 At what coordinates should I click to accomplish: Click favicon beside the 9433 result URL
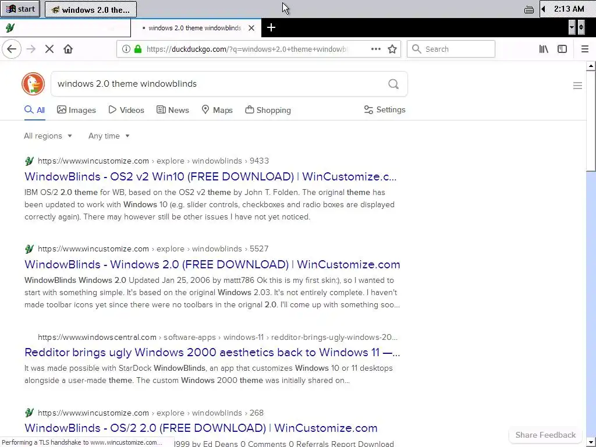[29, 161]
